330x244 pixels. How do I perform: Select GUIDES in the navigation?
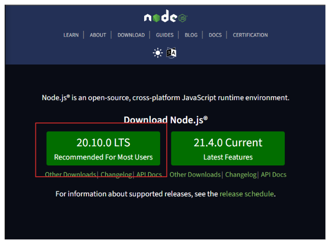pos(165,35)
